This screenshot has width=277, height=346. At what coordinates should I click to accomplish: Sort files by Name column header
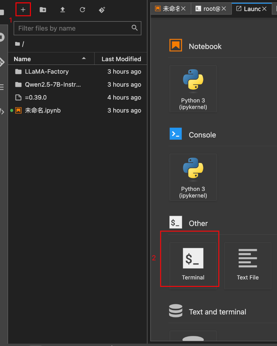pyautogui.click(x=51, y=59)
